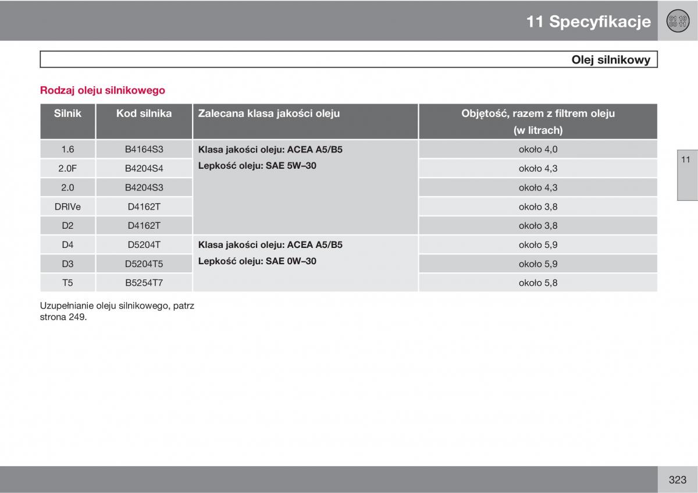Select the 'D2' engine cell
The height and width of the screenshot is (493, 698).
pos(67,225)
